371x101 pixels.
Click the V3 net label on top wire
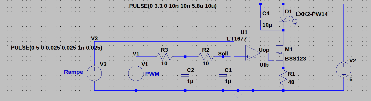pos(94,39)
